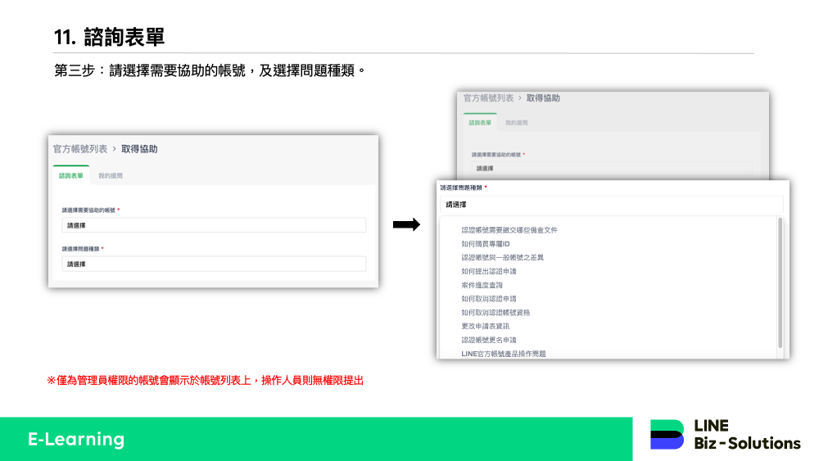Choose LINE官方帳號產品操作問題 option
This screenshot has height=461, width=819.
504,354
